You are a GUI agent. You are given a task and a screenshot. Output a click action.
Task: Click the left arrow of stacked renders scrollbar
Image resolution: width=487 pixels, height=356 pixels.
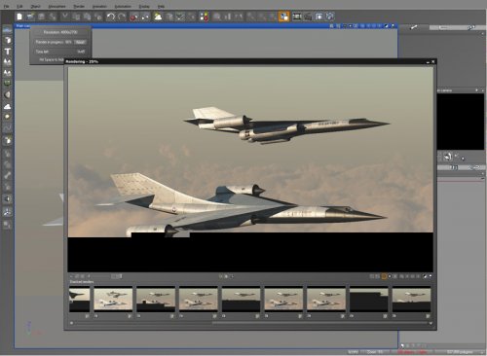click(x=71, y=323)
